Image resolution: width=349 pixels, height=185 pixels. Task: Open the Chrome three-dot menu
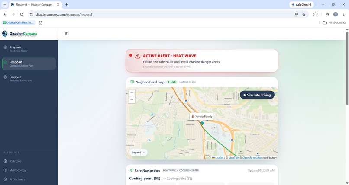pyautogui.click(x=344, y=14)
